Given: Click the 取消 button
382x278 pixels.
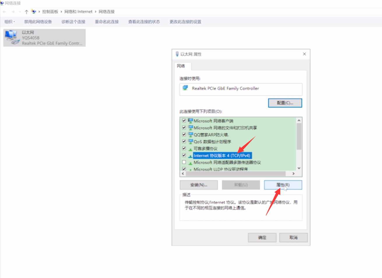Looking at the screenshot, I should tap(293, 238).
